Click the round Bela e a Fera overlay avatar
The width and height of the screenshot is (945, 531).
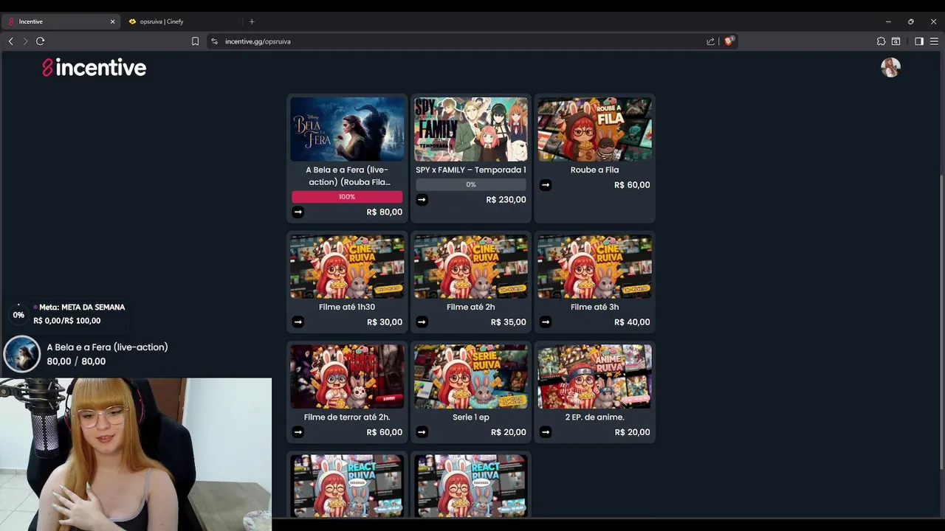(x=21, y=354)
